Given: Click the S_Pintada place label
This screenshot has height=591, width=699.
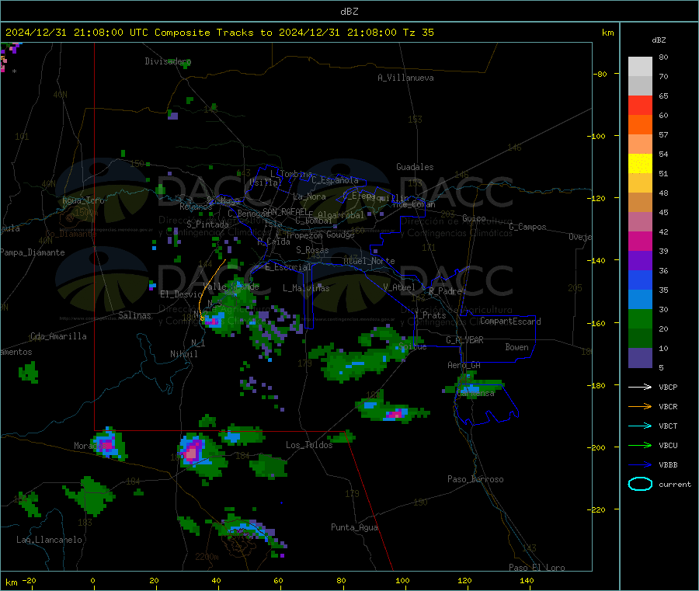Looking at the screenshot, I should point(207,224).
